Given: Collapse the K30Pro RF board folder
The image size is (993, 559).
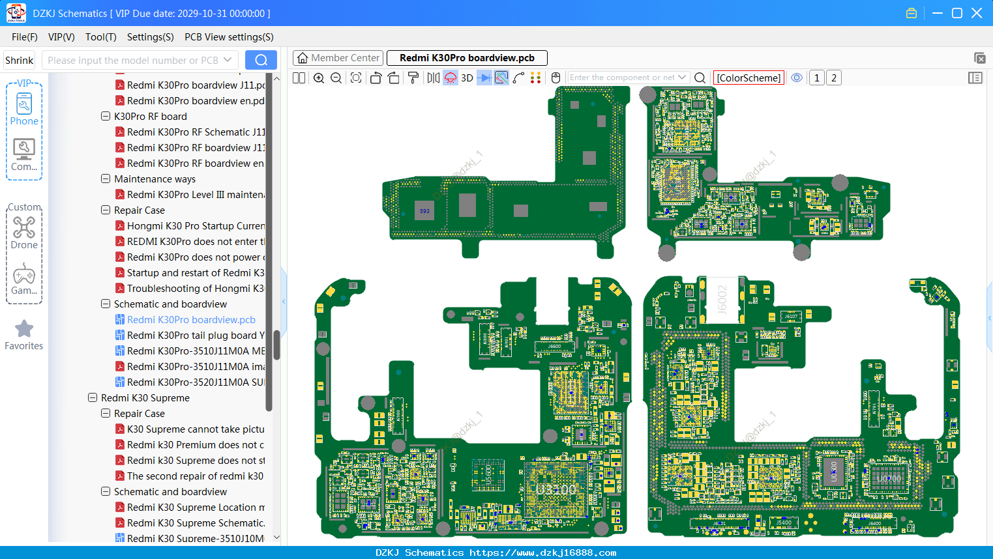Looking at the screenshot, I should click(x=106, y=117).
